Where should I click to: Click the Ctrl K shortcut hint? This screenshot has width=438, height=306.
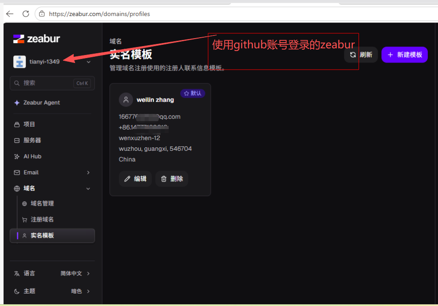pos(82,83)
